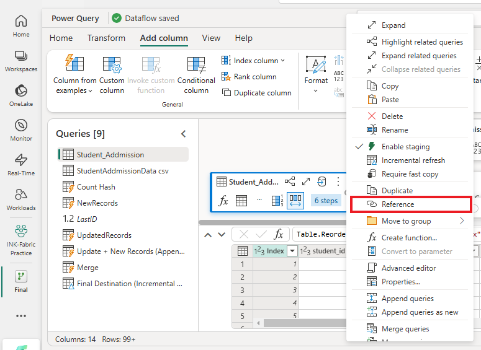Open the Format dropdown chevron
Screen dimensions: 481x350
315,91
